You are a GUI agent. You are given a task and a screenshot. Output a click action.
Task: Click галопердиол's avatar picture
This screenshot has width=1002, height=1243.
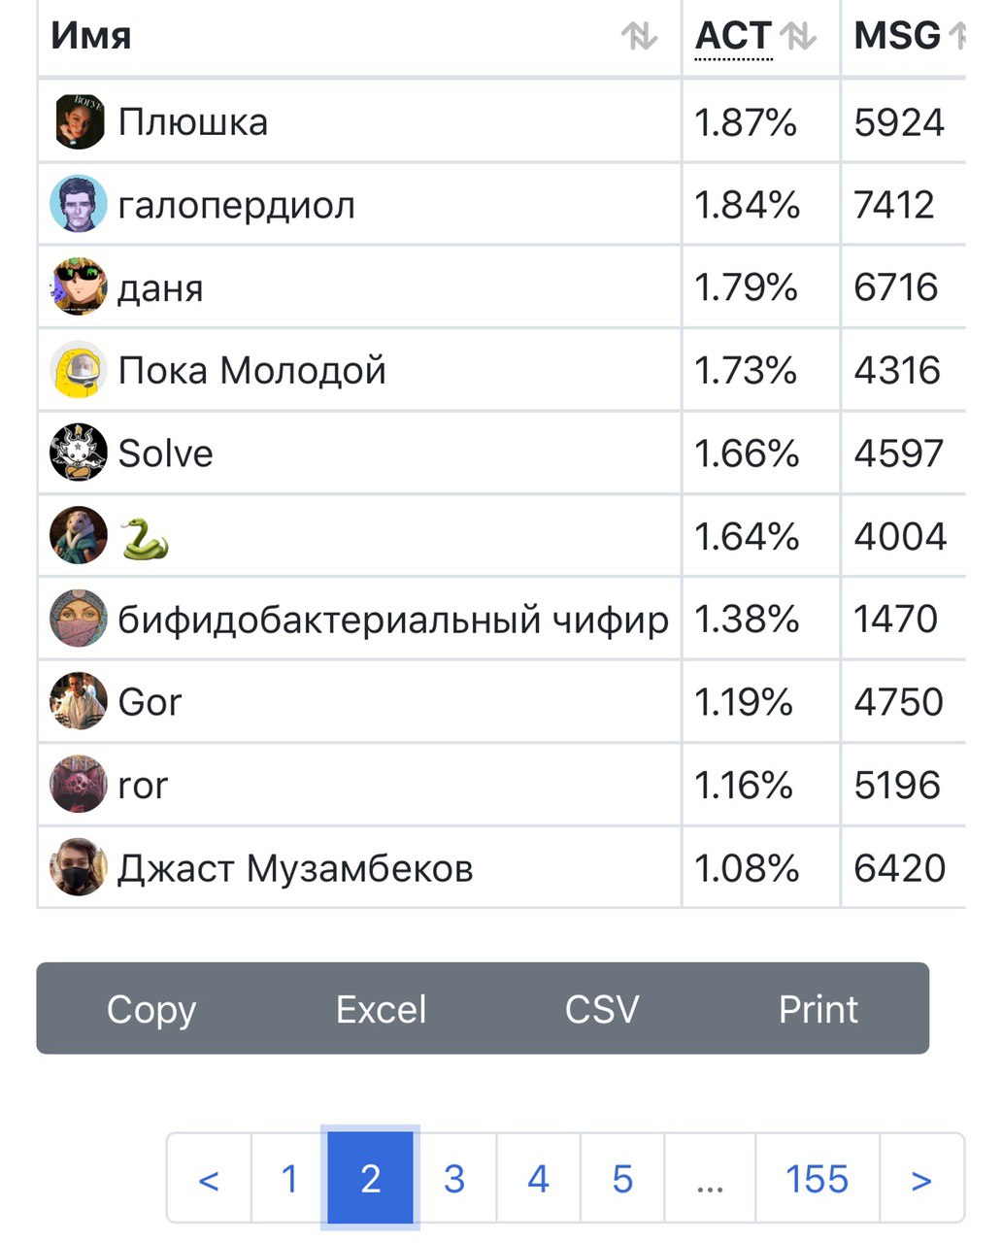[x=79, y=205]
